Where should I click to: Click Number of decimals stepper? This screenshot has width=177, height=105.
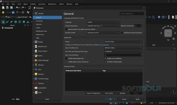coord(142,26)
